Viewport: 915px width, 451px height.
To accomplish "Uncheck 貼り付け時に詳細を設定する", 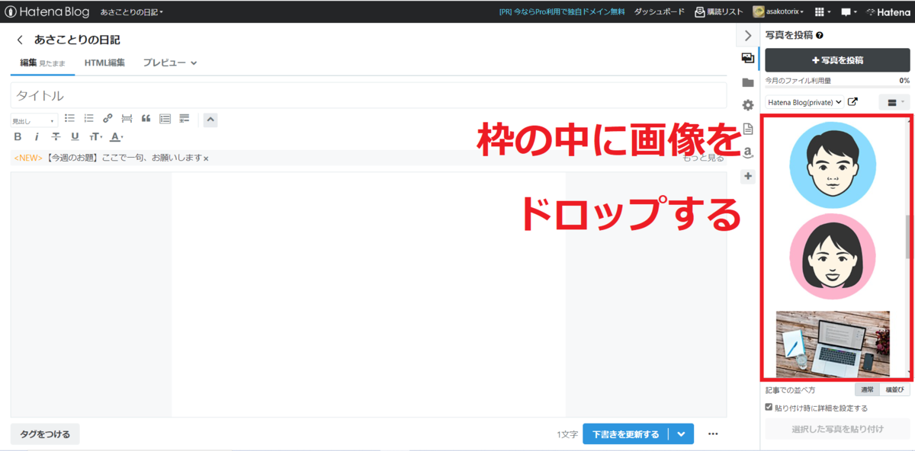I will [769, 408].
